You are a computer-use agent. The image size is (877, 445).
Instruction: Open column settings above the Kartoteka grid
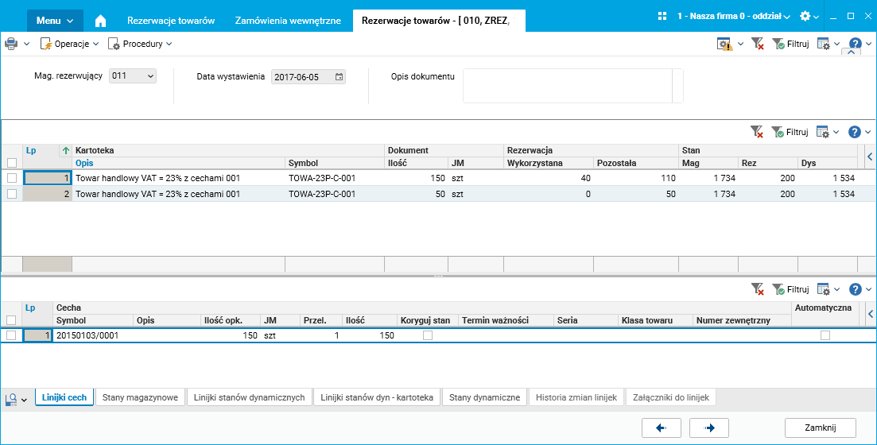(x=823, y=132)
